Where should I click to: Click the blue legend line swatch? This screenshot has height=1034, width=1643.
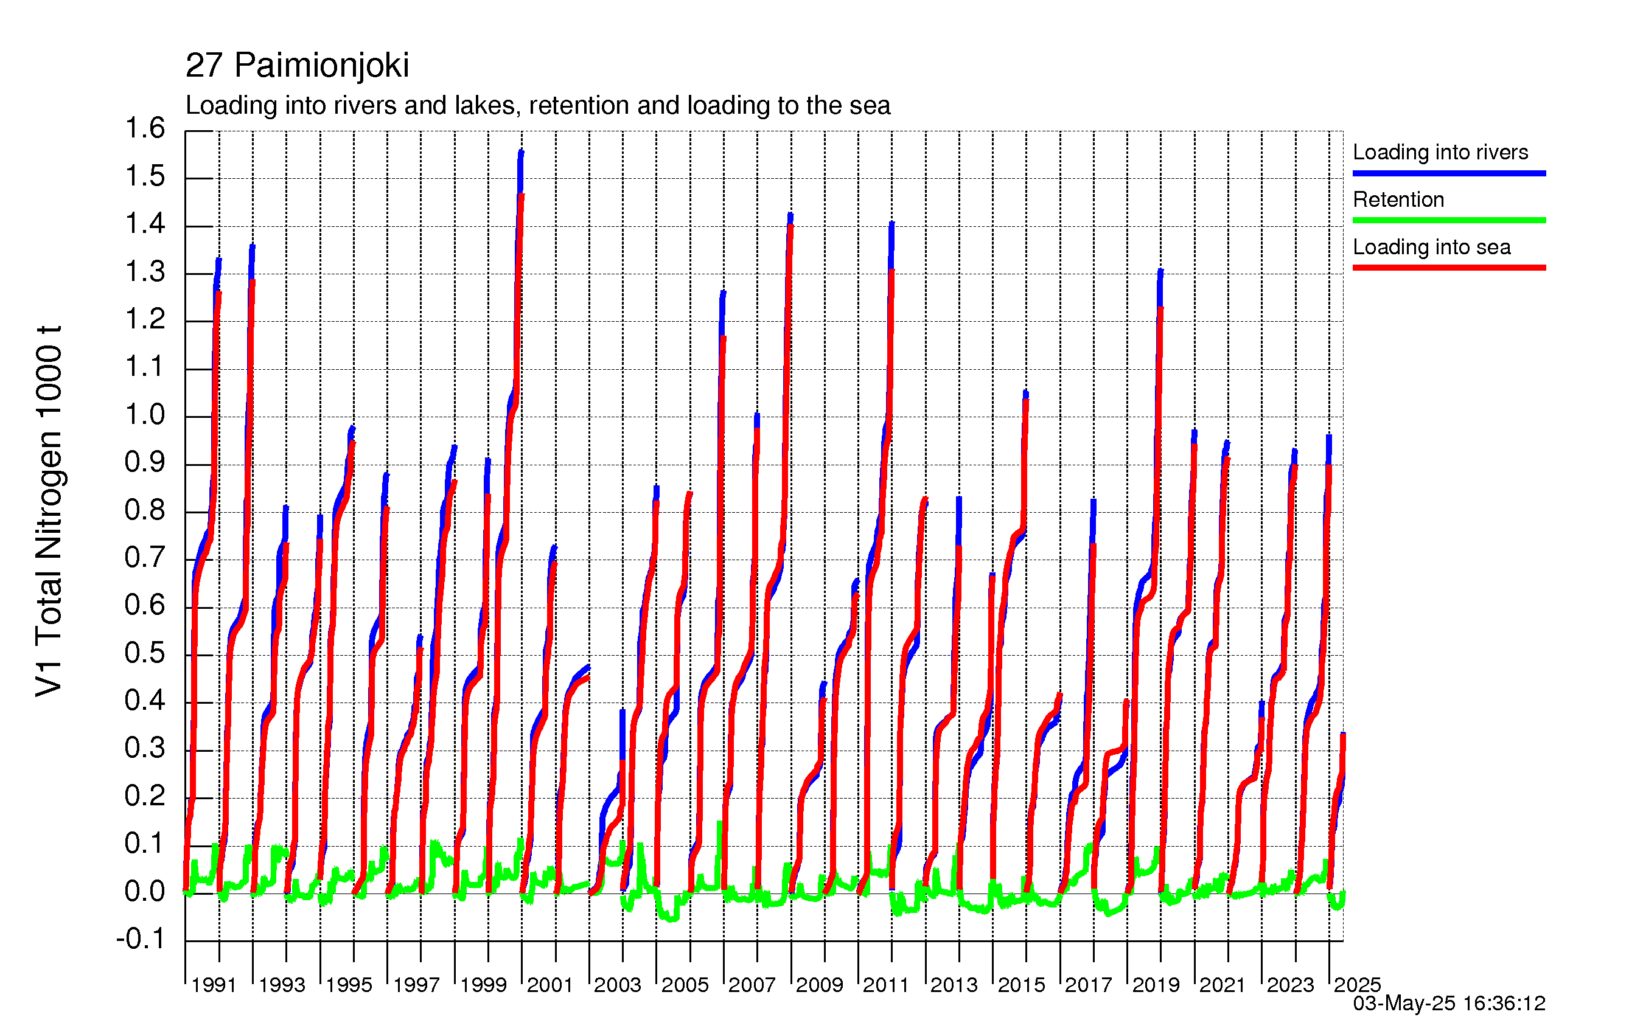(1449, 173)
